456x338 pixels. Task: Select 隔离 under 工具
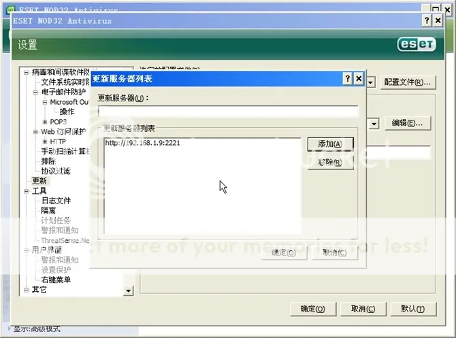tap(48, 210)
